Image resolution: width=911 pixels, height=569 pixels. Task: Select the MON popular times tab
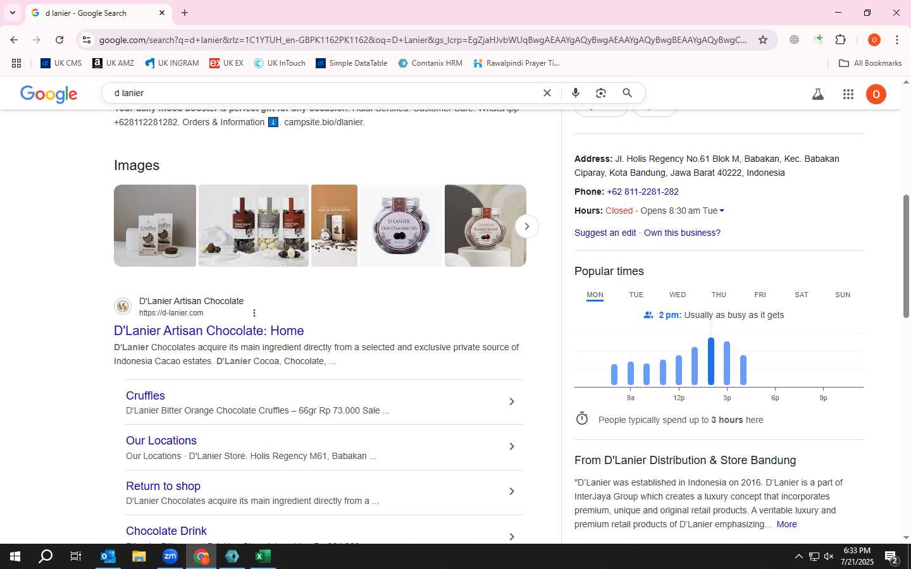(595, 295)
